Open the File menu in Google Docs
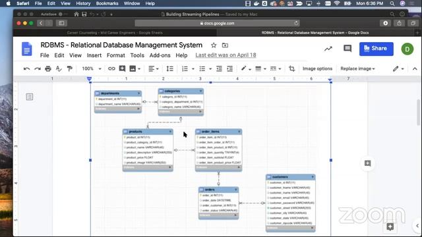The width and height of the screenshot is (422, 237). [x=44, y=55]
